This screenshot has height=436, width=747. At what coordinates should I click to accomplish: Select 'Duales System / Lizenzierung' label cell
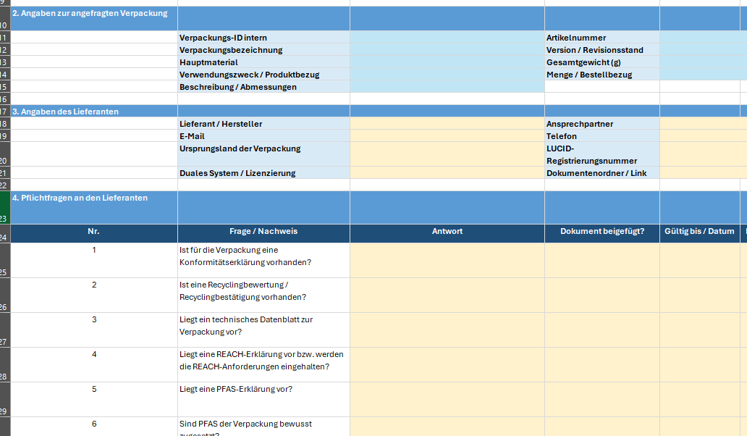263,173
